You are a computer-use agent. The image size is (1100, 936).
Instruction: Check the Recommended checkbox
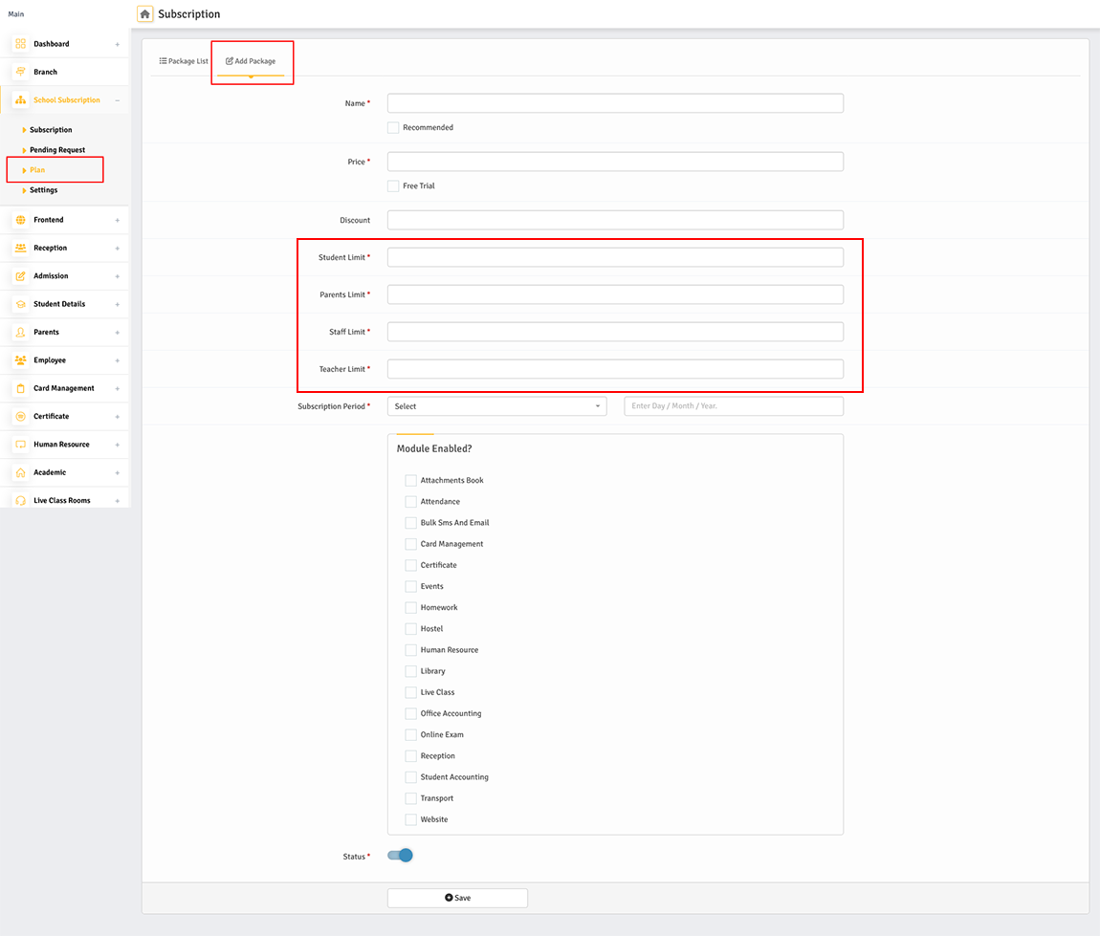click(392, 127)
